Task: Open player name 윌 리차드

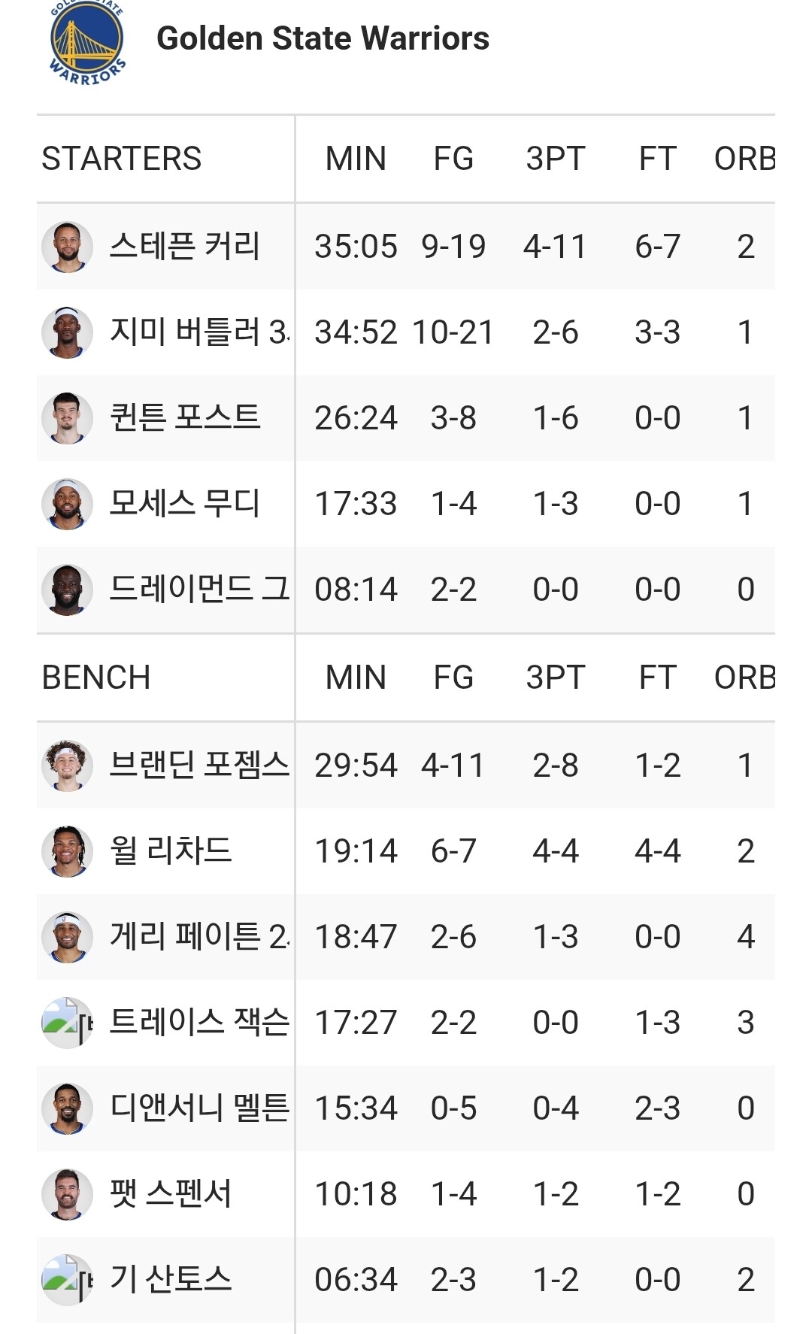Action: point(171,851)
